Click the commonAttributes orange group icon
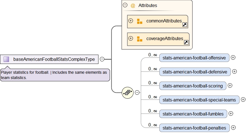Screen dimensions: 246x134 (140, 21)
